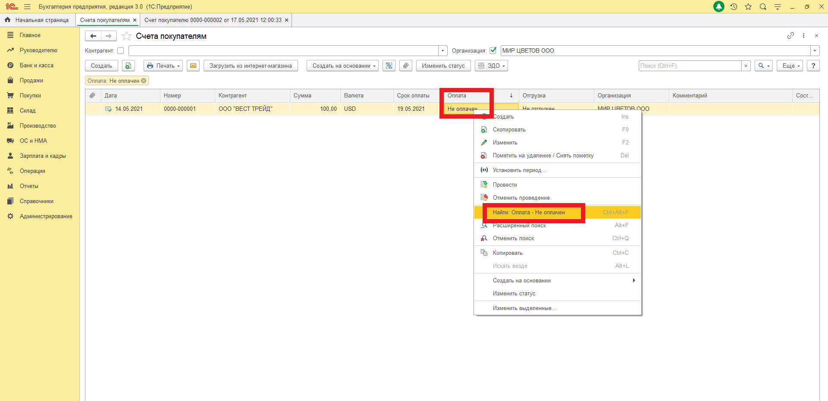Open 'Банк и касса' sidebar section

tap(37, 66)
